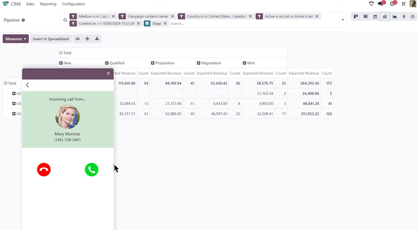Open the Reporting menu
418x230 pixels.
[48, 4]
